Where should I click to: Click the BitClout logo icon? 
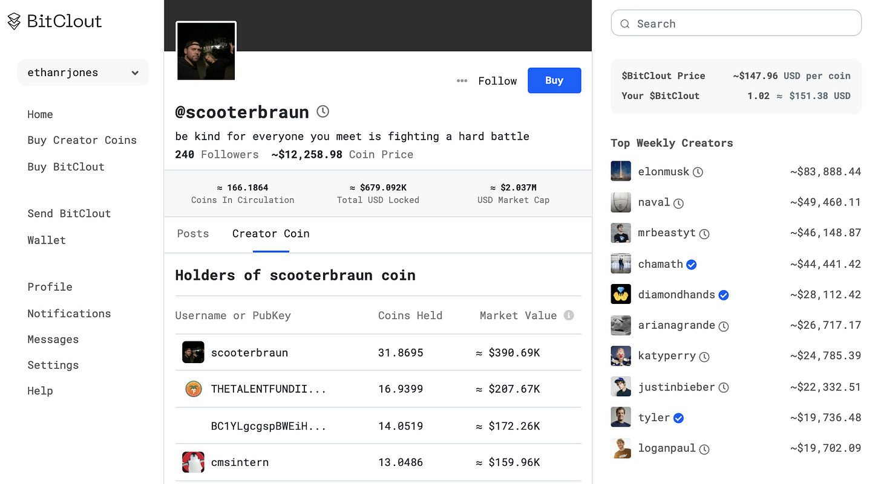tap(14, 22)
